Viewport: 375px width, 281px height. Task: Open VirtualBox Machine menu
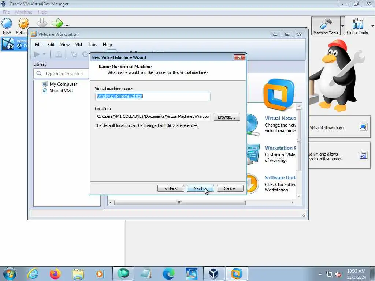(24, 12)
